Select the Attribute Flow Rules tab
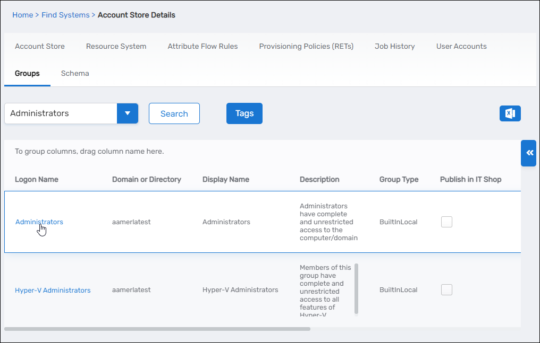The width and height of the screenshot is (540, 343). [x=203, y=47]
